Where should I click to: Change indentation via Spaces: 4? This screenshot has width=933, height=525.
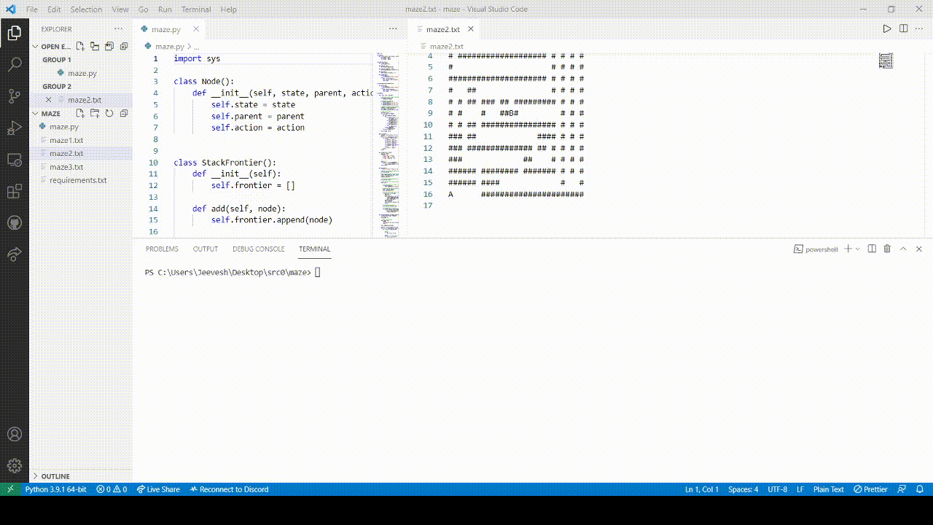743,489
